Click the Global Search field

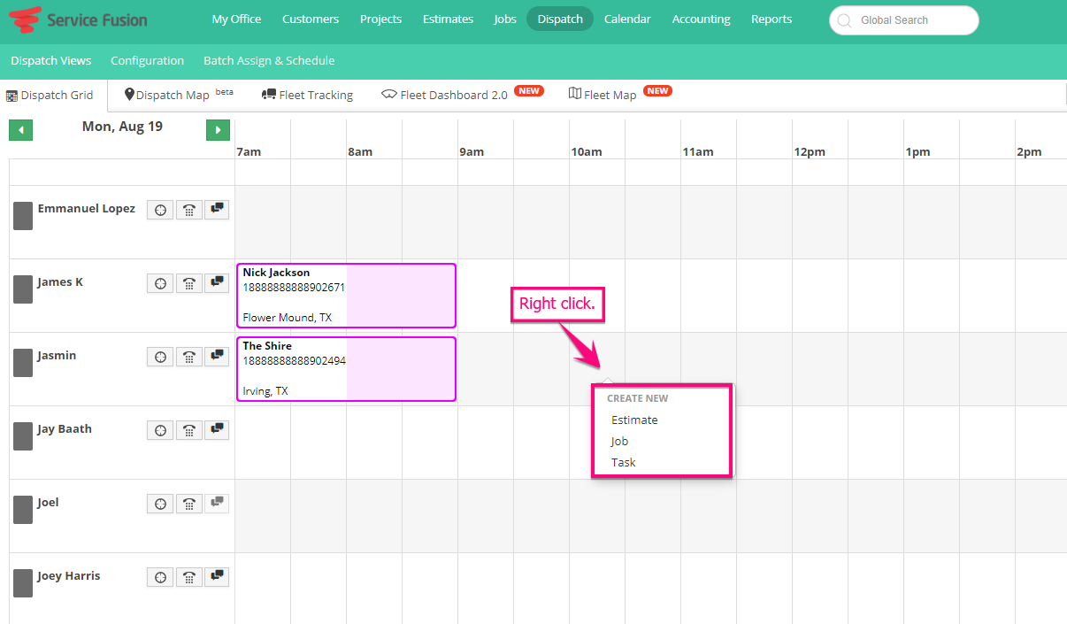click(x=904, y=20)
